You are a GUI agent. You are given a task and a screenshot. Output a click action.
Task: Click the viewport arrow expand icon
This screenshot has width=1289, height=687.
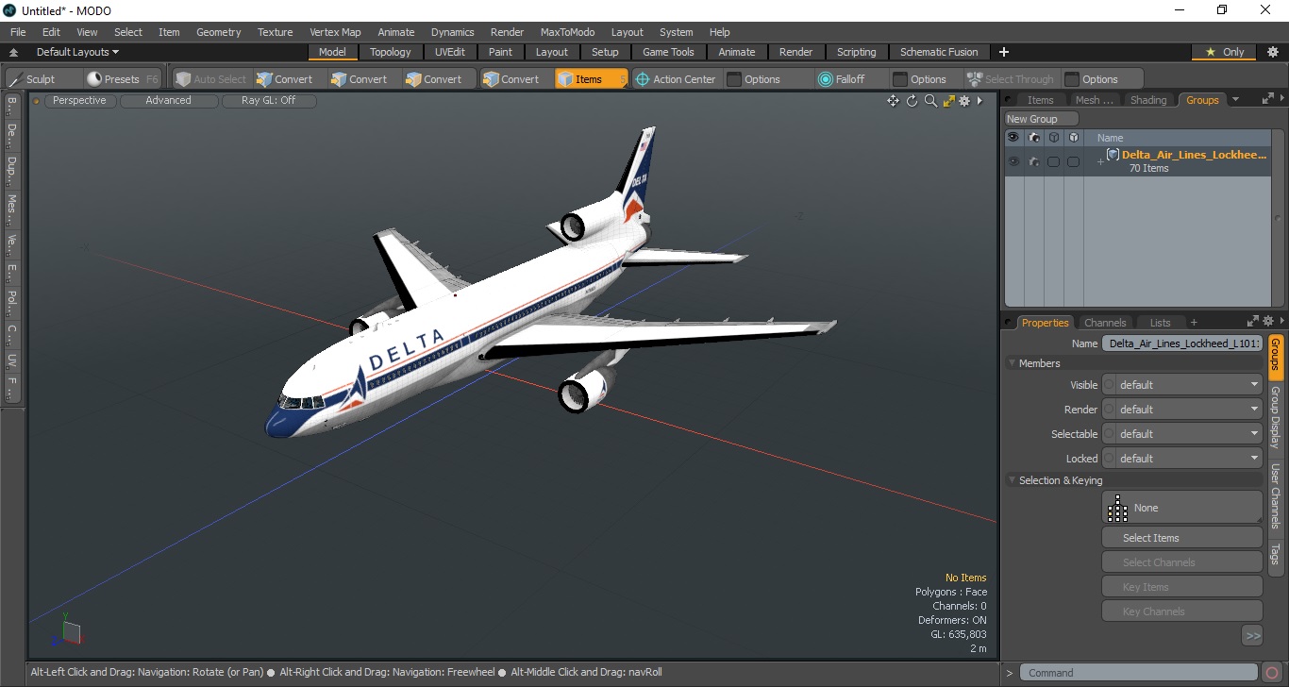point(979,101)
